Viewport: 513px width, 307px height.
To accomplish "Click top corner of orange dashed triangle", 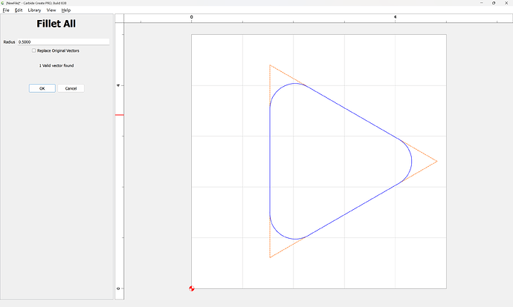I will (x=270, y=65).
